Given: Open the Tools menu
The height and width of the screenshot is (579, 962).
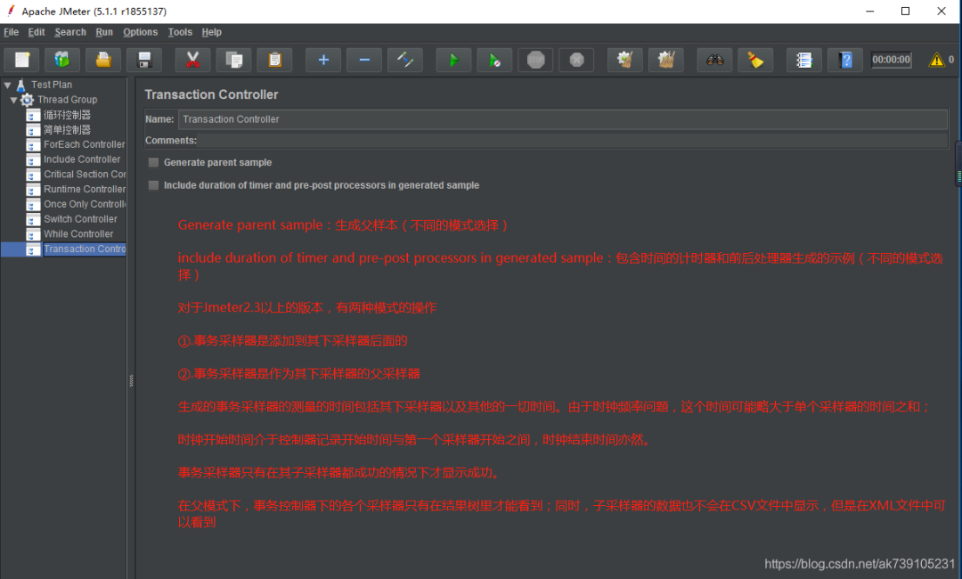Looking at the screenshot, I should pyautogui.click(x=180, y=32).
